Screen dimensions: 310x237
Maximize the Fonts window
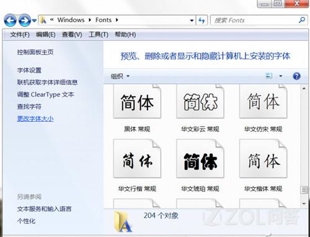[278, 4]
